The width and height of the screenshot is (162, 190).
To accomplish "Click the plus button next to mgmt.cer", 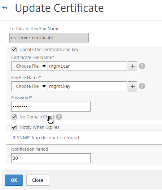I will pyautogui.click(x=132, y=66).
